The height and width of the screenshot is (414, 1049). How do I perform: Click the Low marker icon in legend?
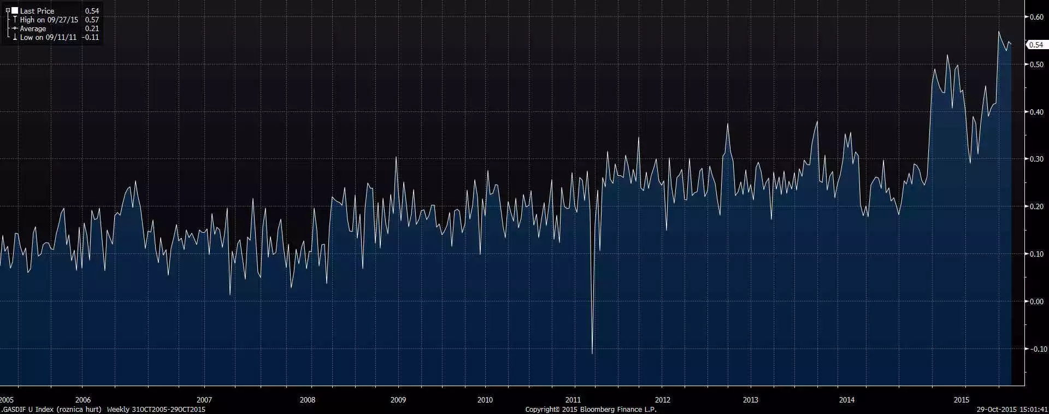(15, 37)
